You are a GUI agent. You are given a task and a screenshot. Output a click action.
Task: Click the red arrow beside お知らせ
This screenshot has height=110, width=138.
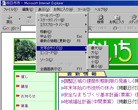pos(18,96)
